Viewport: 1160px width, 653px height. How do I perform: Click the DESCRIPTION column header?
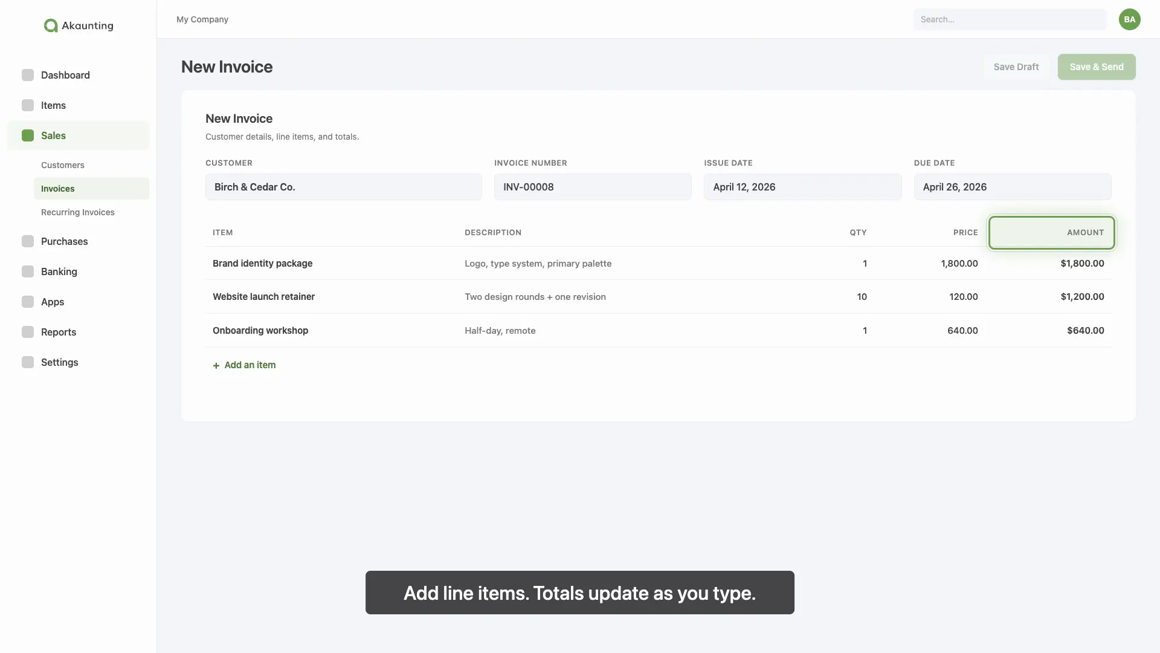[x=493, y=232]
